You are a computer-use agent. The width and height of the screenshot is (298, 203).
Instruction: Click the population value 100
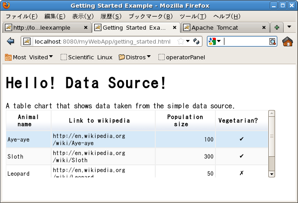(209, 140)
